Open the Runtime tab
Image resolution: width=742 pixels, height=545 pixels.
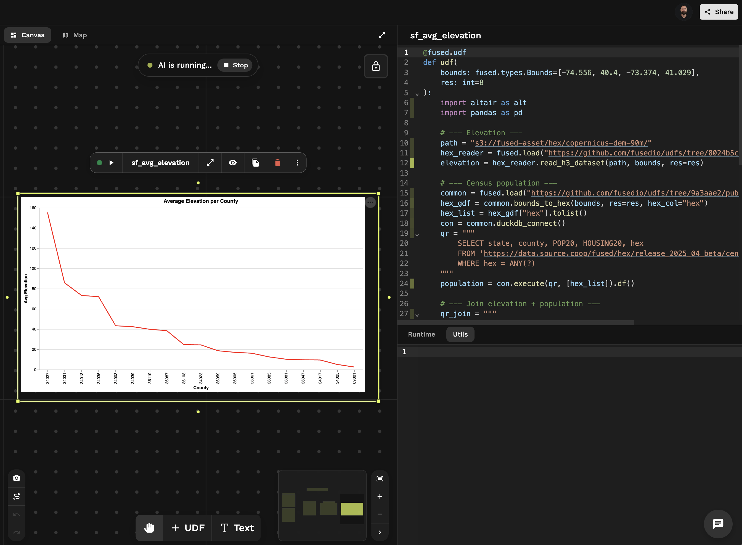click(421, 334)
